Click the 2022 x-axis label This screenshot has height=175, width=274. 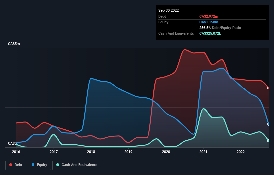pyautogui.click(x=241, y=152)
